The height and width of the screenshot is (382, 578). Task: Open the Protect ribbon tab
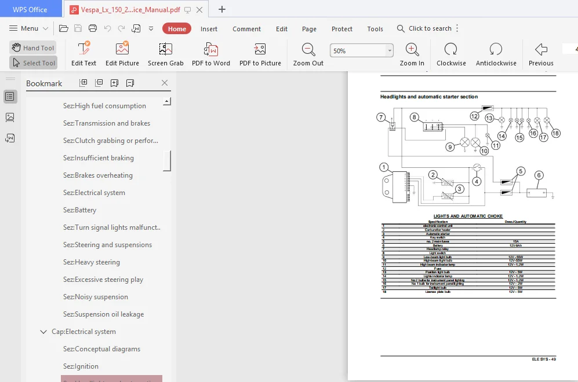[341, 29]
